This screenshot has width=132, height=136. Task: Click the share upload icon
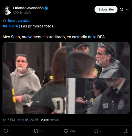tap(126, 131)
